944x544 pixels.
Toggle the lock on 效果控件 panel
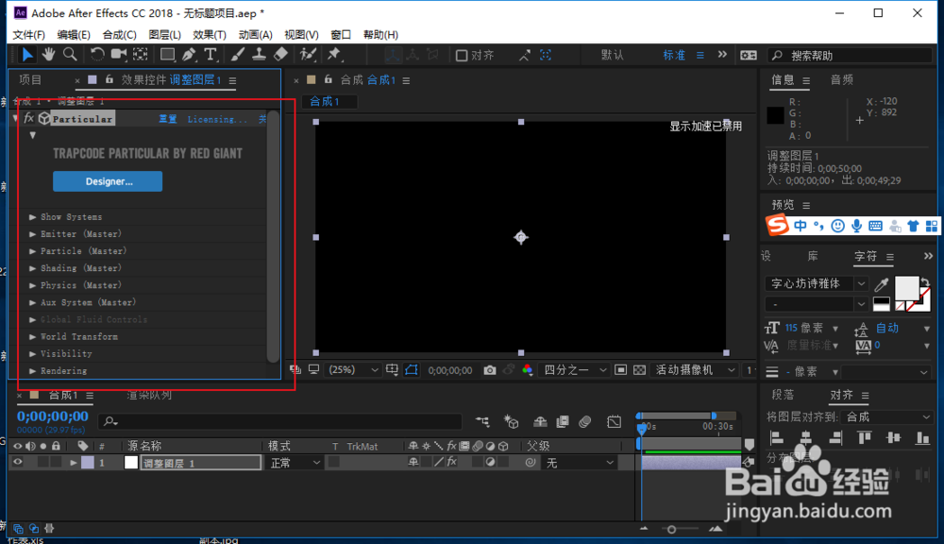click(109, 79)
